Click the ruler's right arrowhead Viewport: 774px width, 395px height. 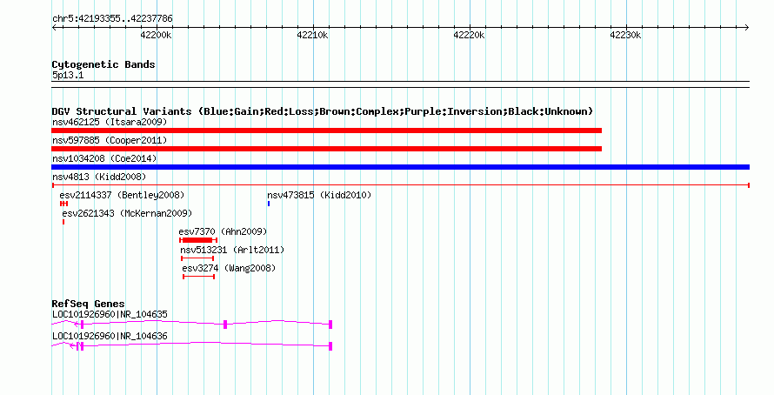click(x=747, y=28)
